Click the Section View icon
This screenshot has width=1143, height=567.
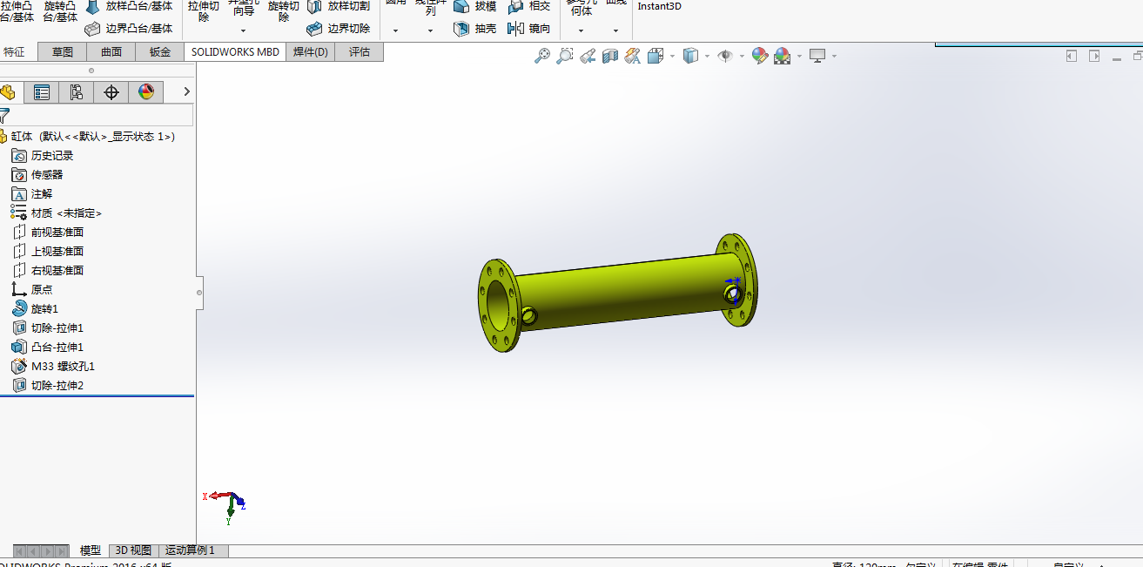point(610,56)
